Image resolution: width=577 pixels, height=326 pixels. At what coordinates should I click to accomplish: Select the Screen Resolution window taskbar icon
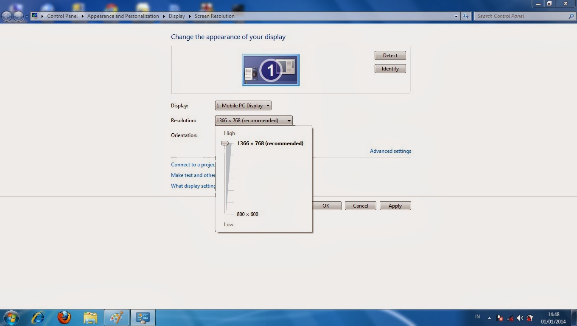tap(143, 317)
